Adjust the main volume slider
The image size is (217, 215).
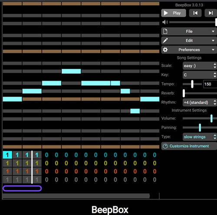click(193, 22)
